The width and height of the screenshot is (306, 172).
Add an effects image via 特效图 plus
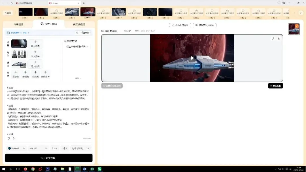[x=35, y=74]
